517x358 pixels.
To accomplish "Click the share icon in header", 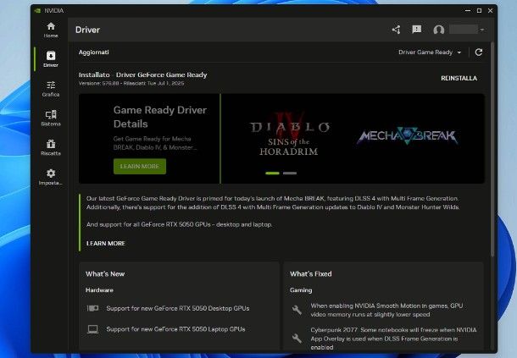I will (x=396, y=30).
